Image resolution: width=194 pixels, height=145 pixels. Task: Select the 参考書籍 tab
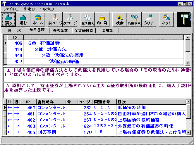coord(37,30)
